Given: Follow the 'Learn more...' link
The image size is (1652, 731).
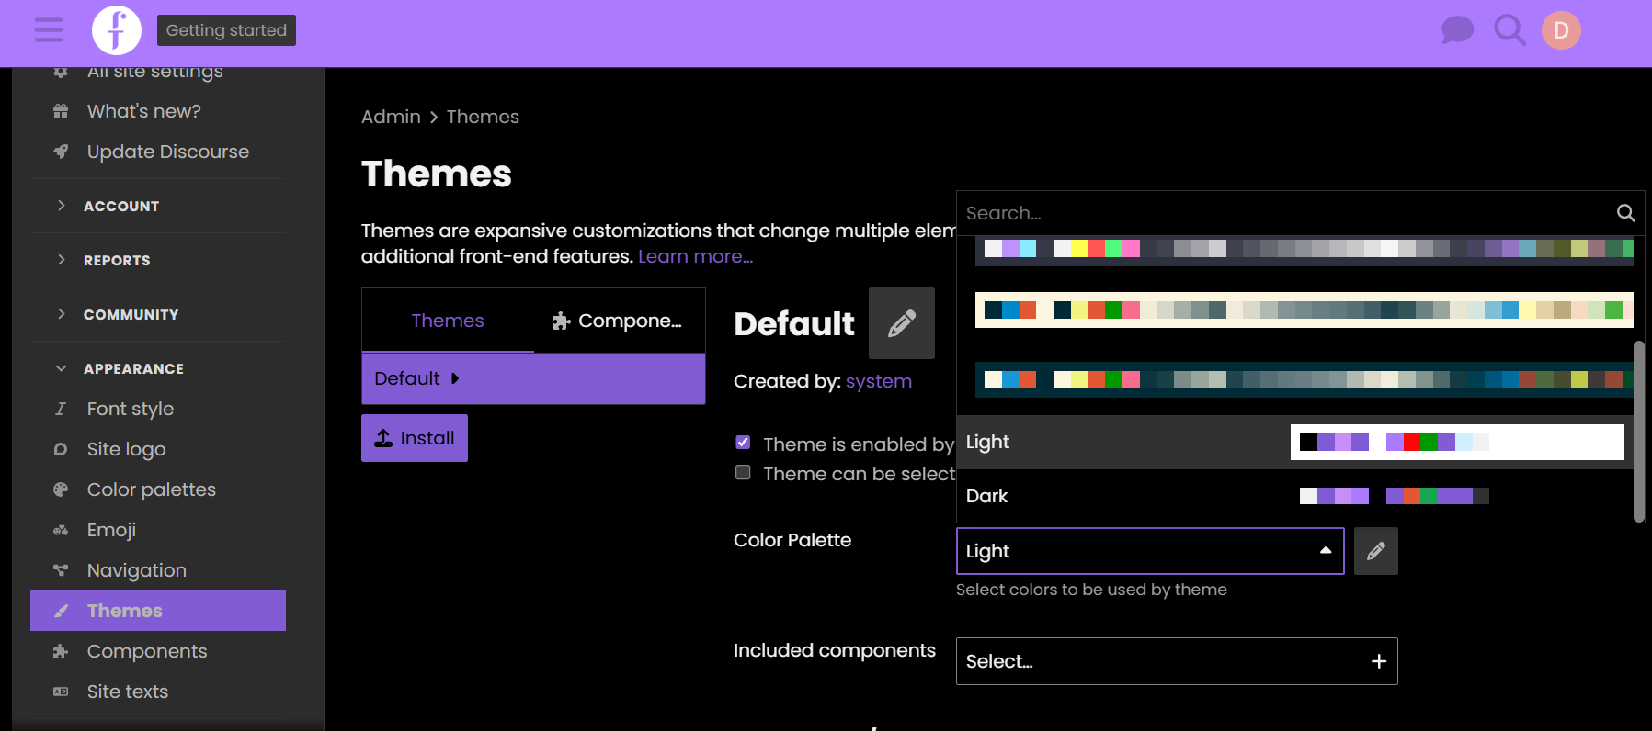Looking at the screenshot, I should (x=695, y=256).
